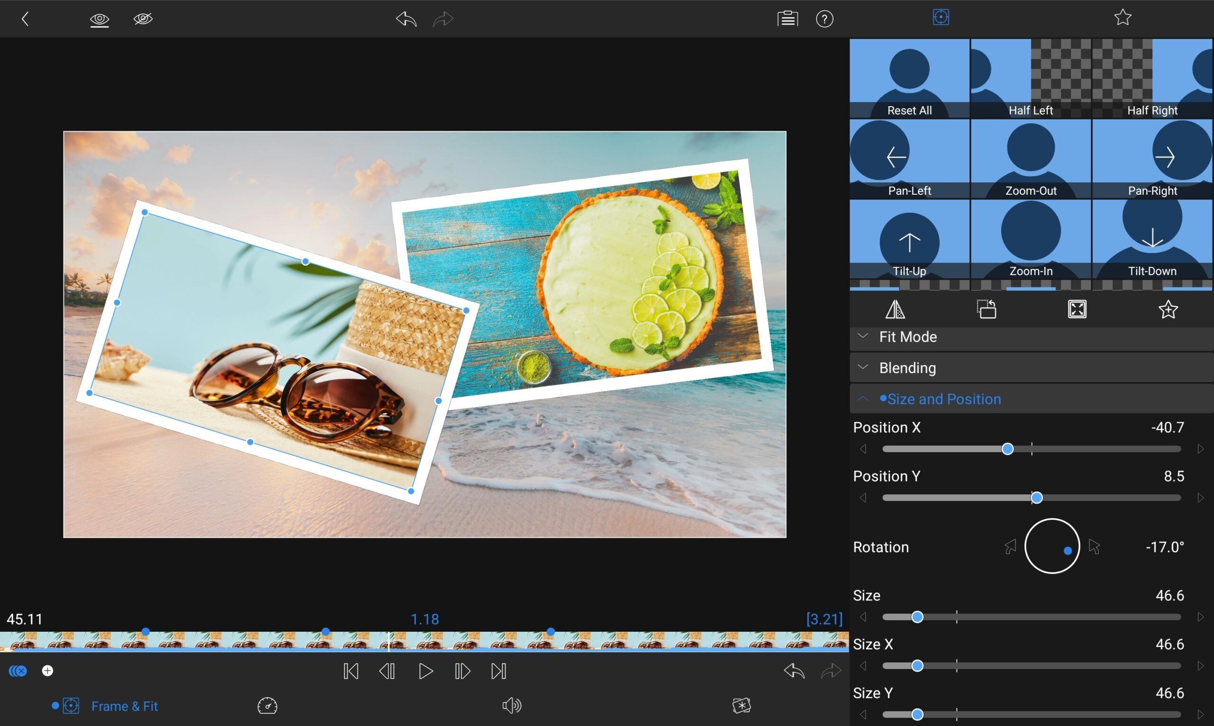The width and height of the screenshot is (1214, 726).
Task: Click the rotate-layer icon
Action: click(986, 309)
